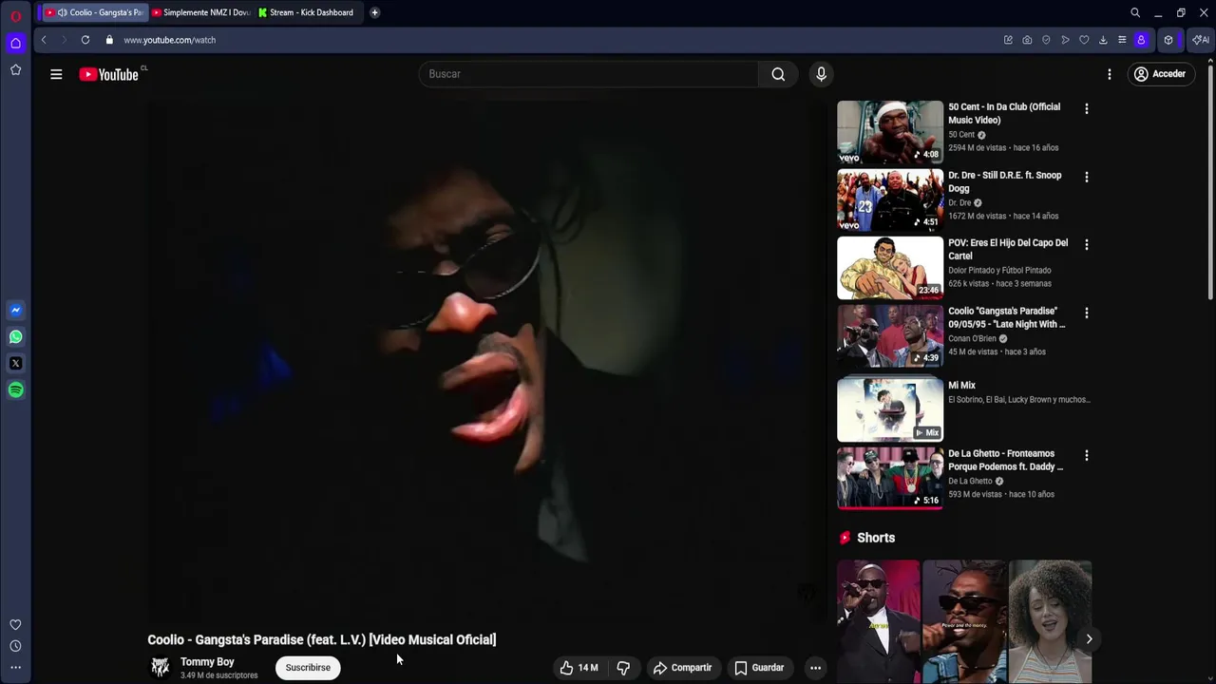Open options for POV Hijo Del Capo video
The width and height of the screenshot is (1216, 684).
click(1087, 244)
